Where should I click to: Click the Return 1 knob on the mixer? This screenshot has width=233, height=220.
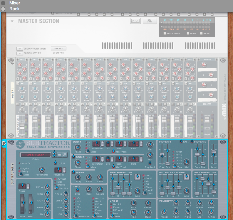[x=204, y=65]
